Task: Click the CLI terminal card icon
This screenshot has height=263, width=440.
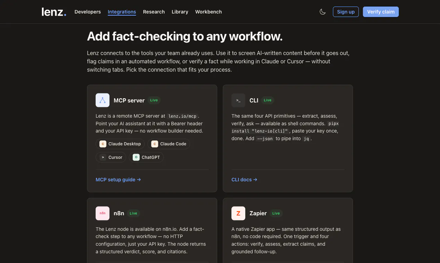Action: pos(238,100)
